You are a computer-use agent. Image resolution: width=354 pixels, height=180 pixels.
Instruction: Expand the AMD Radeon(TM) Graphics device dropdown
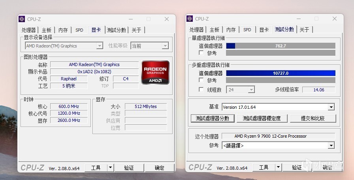[x=99, y=46]
